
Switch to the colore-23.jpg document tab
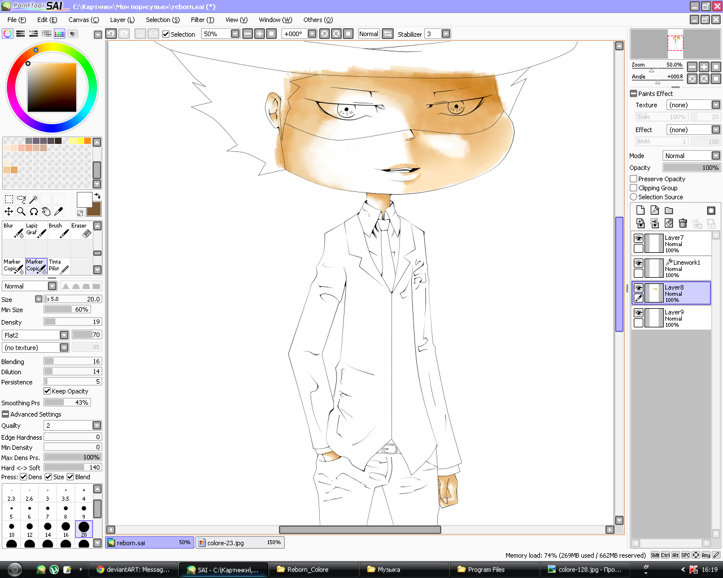click(240, 542)
